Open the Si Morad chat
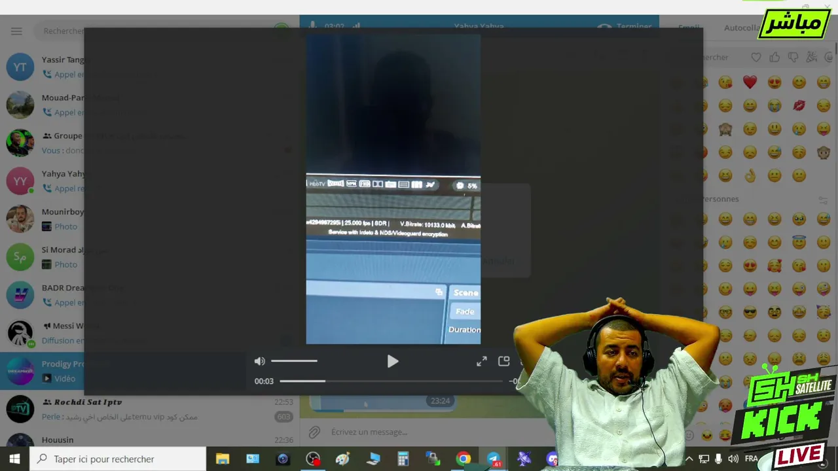Viewport: 838px width, 471px height. click(x=150, y=256)
